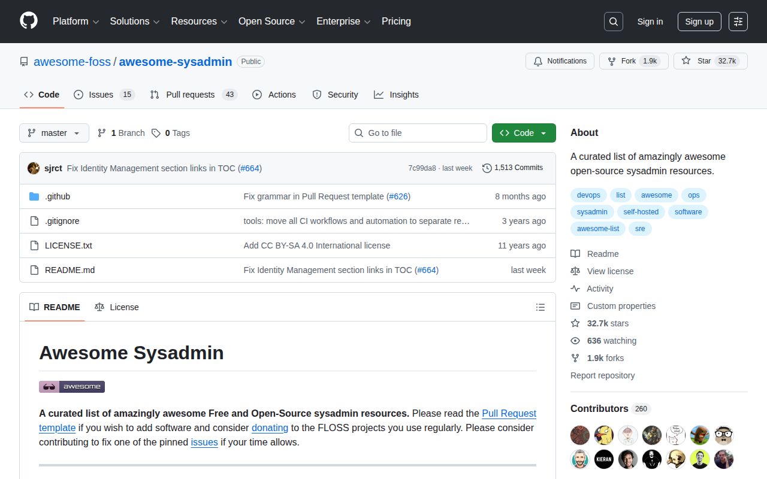Click the View license scales icon
The width and height of the screenshot is (767, 479).
click(575, 271)
